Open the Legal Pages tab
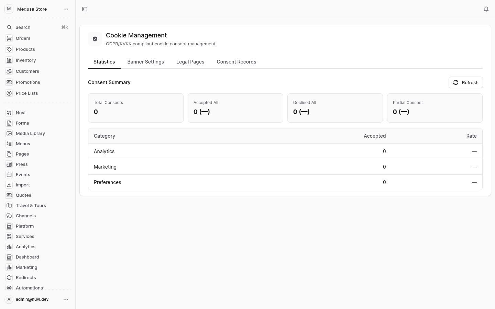This screenshot has width=495, height=309. pyautogui.click(x=190, y=62)
